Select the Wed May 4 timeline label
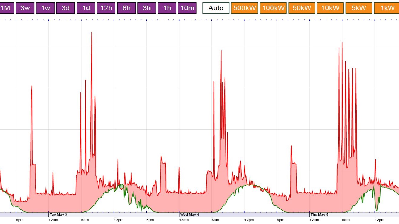This screenshot has height=224, width=399. pyautogui.click(x=189, y=215)
